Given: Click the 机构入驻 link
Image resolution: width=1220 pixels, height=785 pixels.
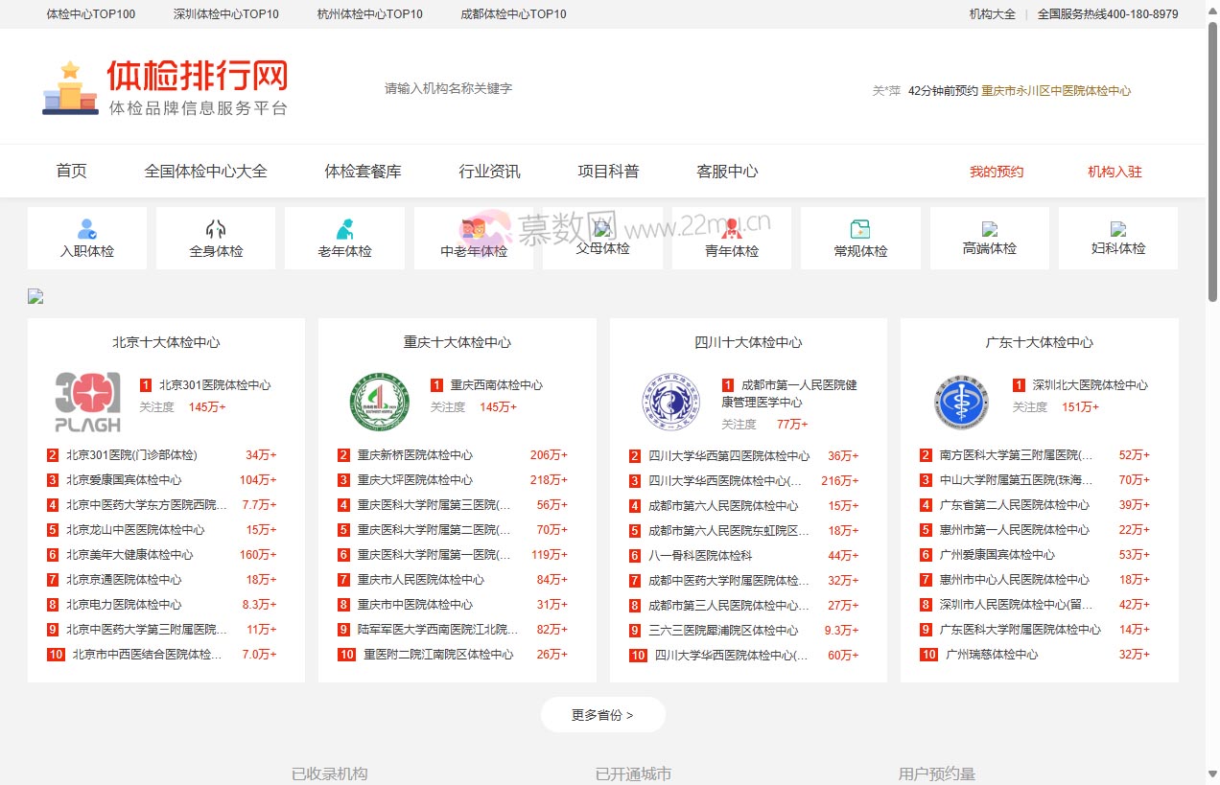Looking at the screenshot, I should (1114, 171).
